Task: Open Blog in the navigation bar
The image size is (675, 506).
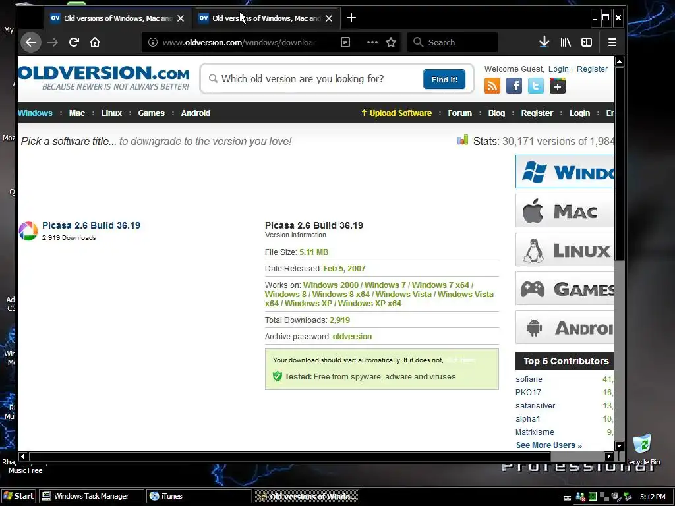Action: click(496, 113)
